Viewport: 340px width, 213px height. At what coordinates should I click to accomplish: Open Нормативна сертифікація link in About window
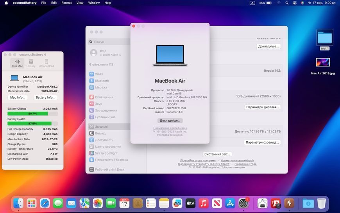tap(170, 128)
